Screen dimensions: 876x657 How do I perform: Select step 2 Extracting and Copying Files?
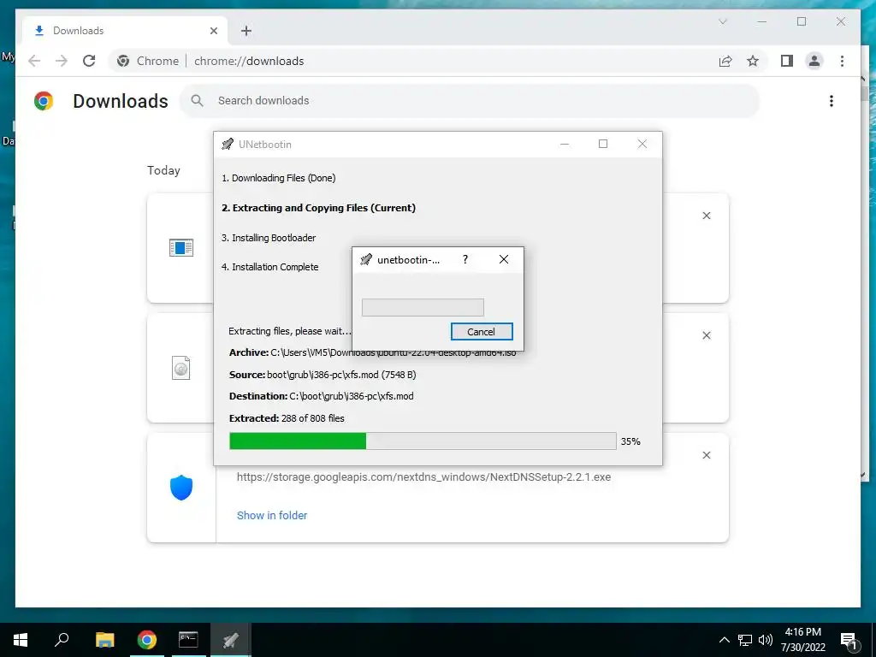(x=318, y=208)
